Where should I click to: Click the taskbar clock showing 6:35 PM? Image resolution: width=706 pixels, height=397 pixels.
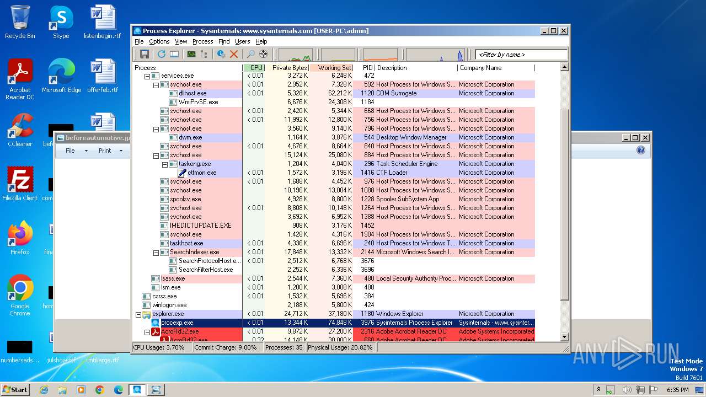point(677,390)
